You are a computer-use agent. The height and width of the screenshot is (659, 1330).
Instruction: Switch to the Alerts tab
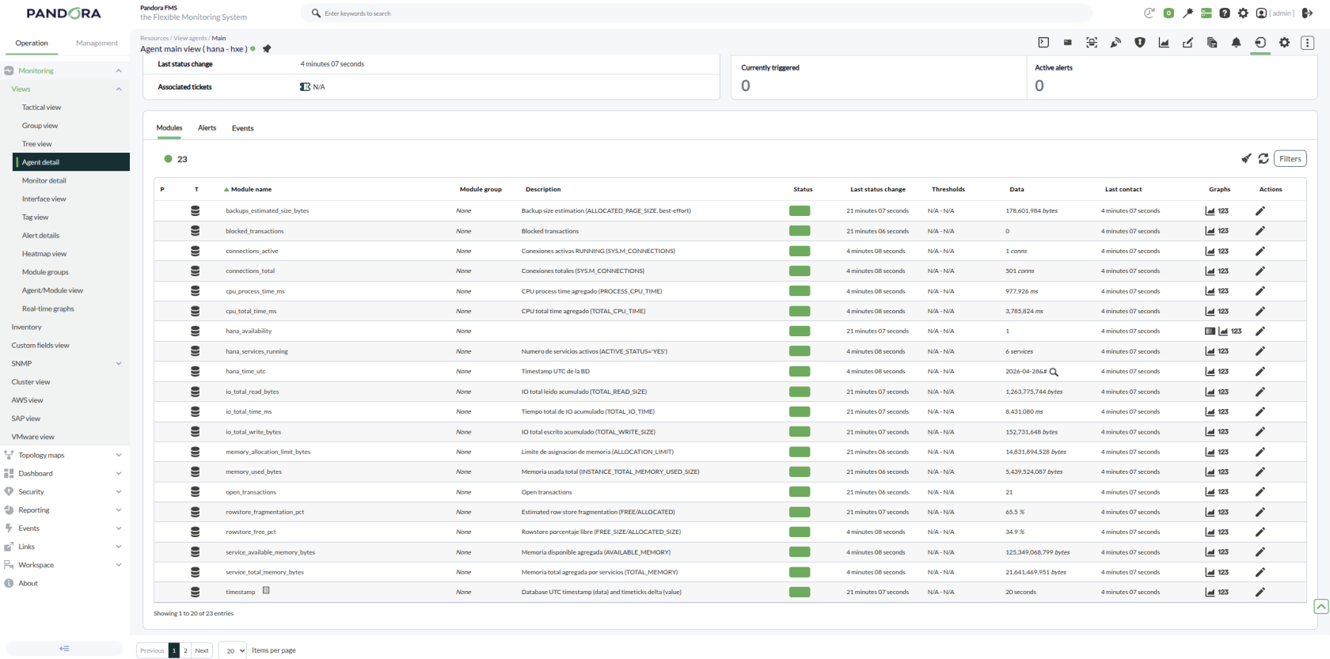pyautogui.click(x=207, y=128)
